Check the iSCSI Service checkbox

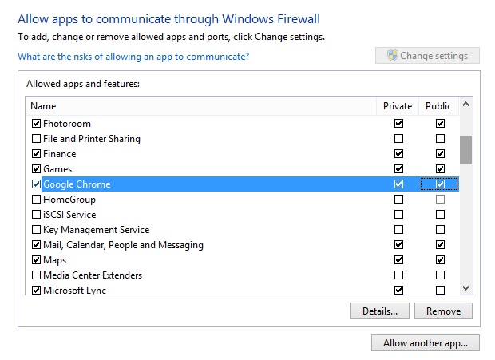(x=36, y=215)
